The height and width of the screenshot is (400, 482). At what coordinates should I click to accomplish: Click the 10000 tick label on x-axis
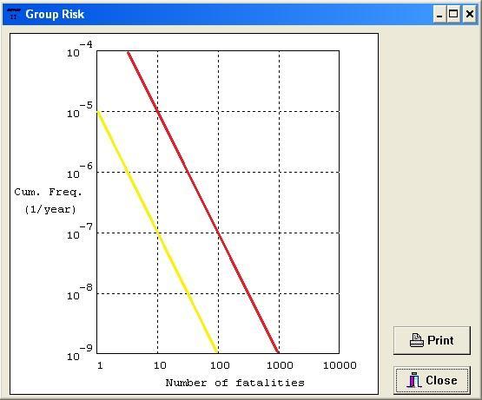click(x=340, y=365)
